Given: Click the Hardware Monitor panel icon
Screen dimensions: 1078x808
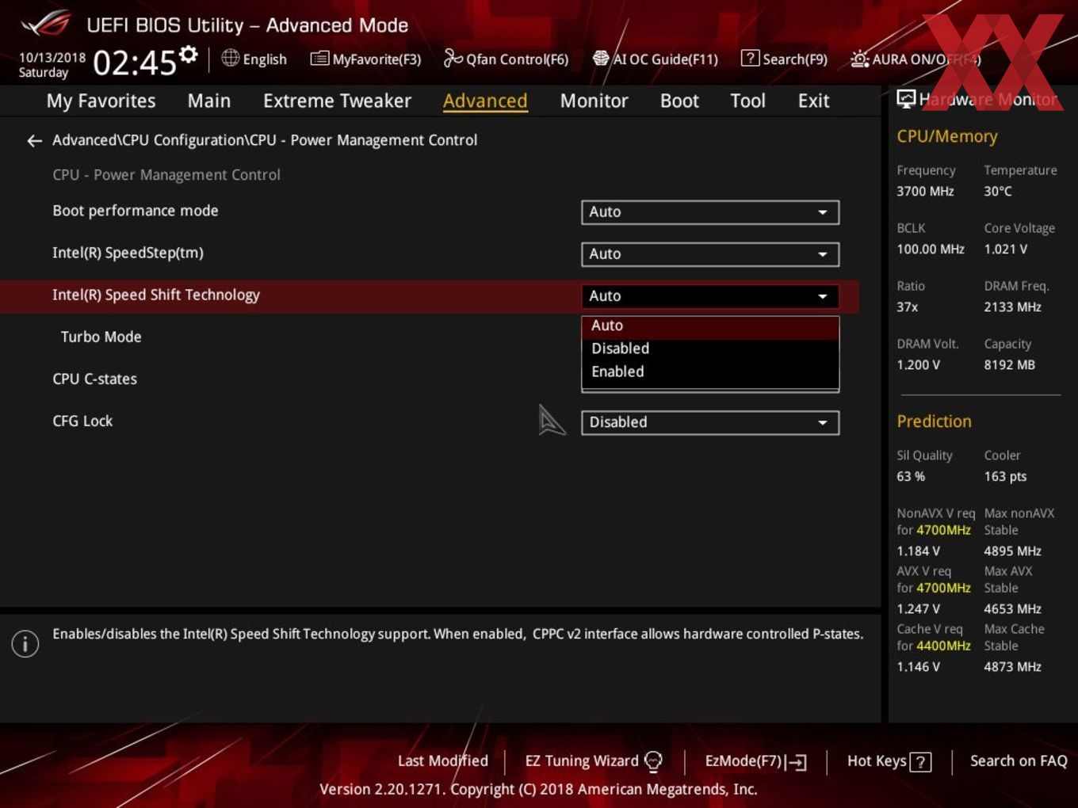Looking at the screenshot, I should [905, 99].
